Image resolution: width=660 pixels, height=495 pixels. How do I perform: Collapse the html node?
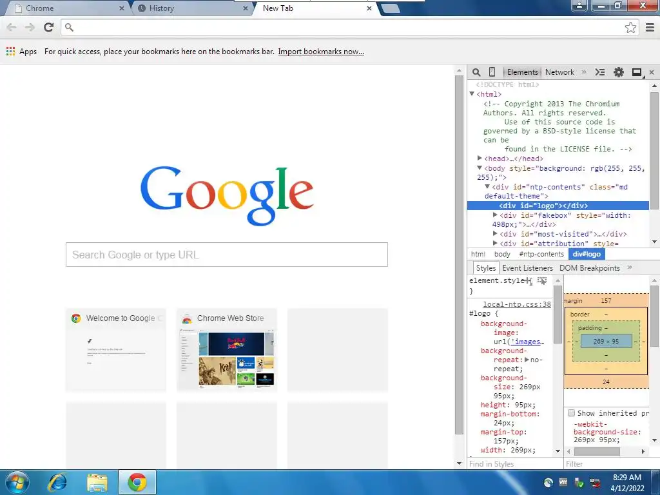click(472, 94)
